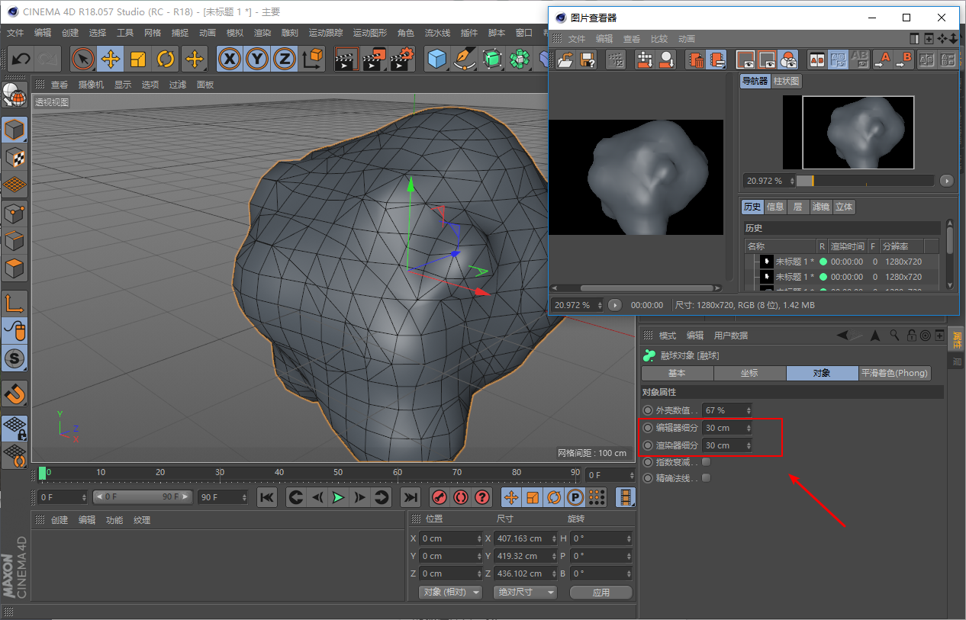Click the autokeying red button
Image resolution: width=966 pixels, height=620 pixels.
pyautogui.click(x=460, y=497)
